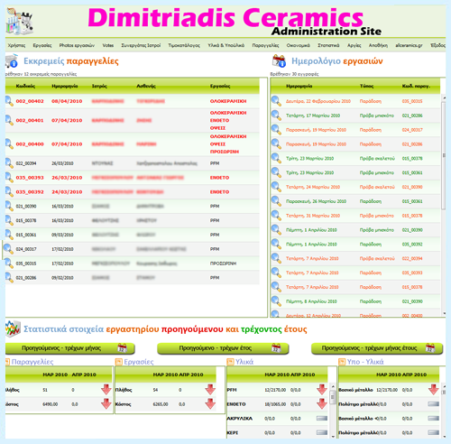451x444 pixels.
Task: Click scroll-down arrow of work calendar list
Action: tap(444, 313)
